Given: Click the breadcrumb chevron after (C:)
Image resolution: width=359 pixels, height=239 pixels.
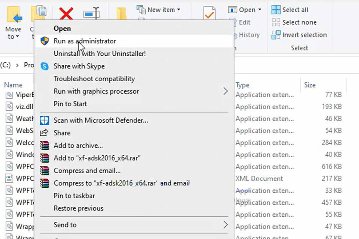Looking at the screenshot, I should (x=17, y=65).
